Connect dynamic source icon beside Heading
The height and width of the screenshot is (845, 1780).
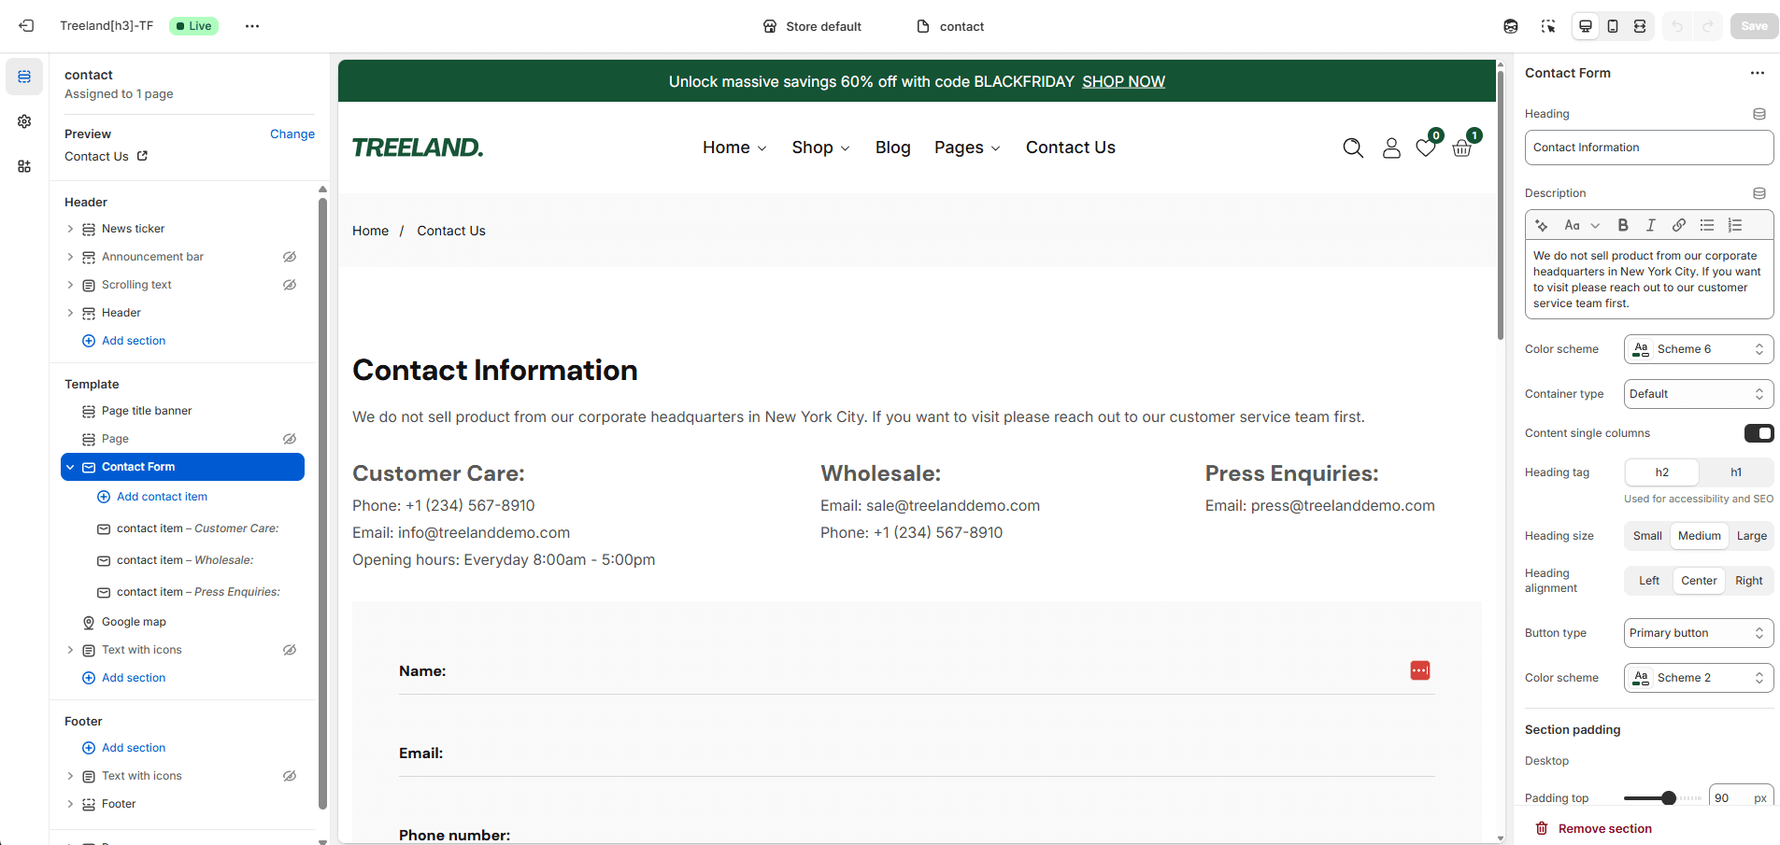pos(1759,114)
